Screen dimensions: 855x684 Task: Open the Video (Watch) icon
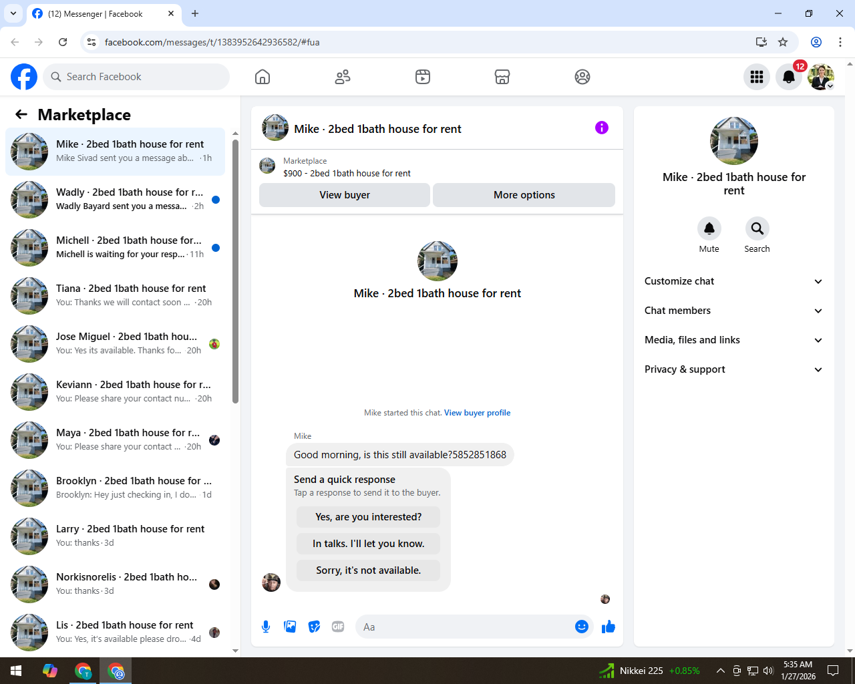423,77
